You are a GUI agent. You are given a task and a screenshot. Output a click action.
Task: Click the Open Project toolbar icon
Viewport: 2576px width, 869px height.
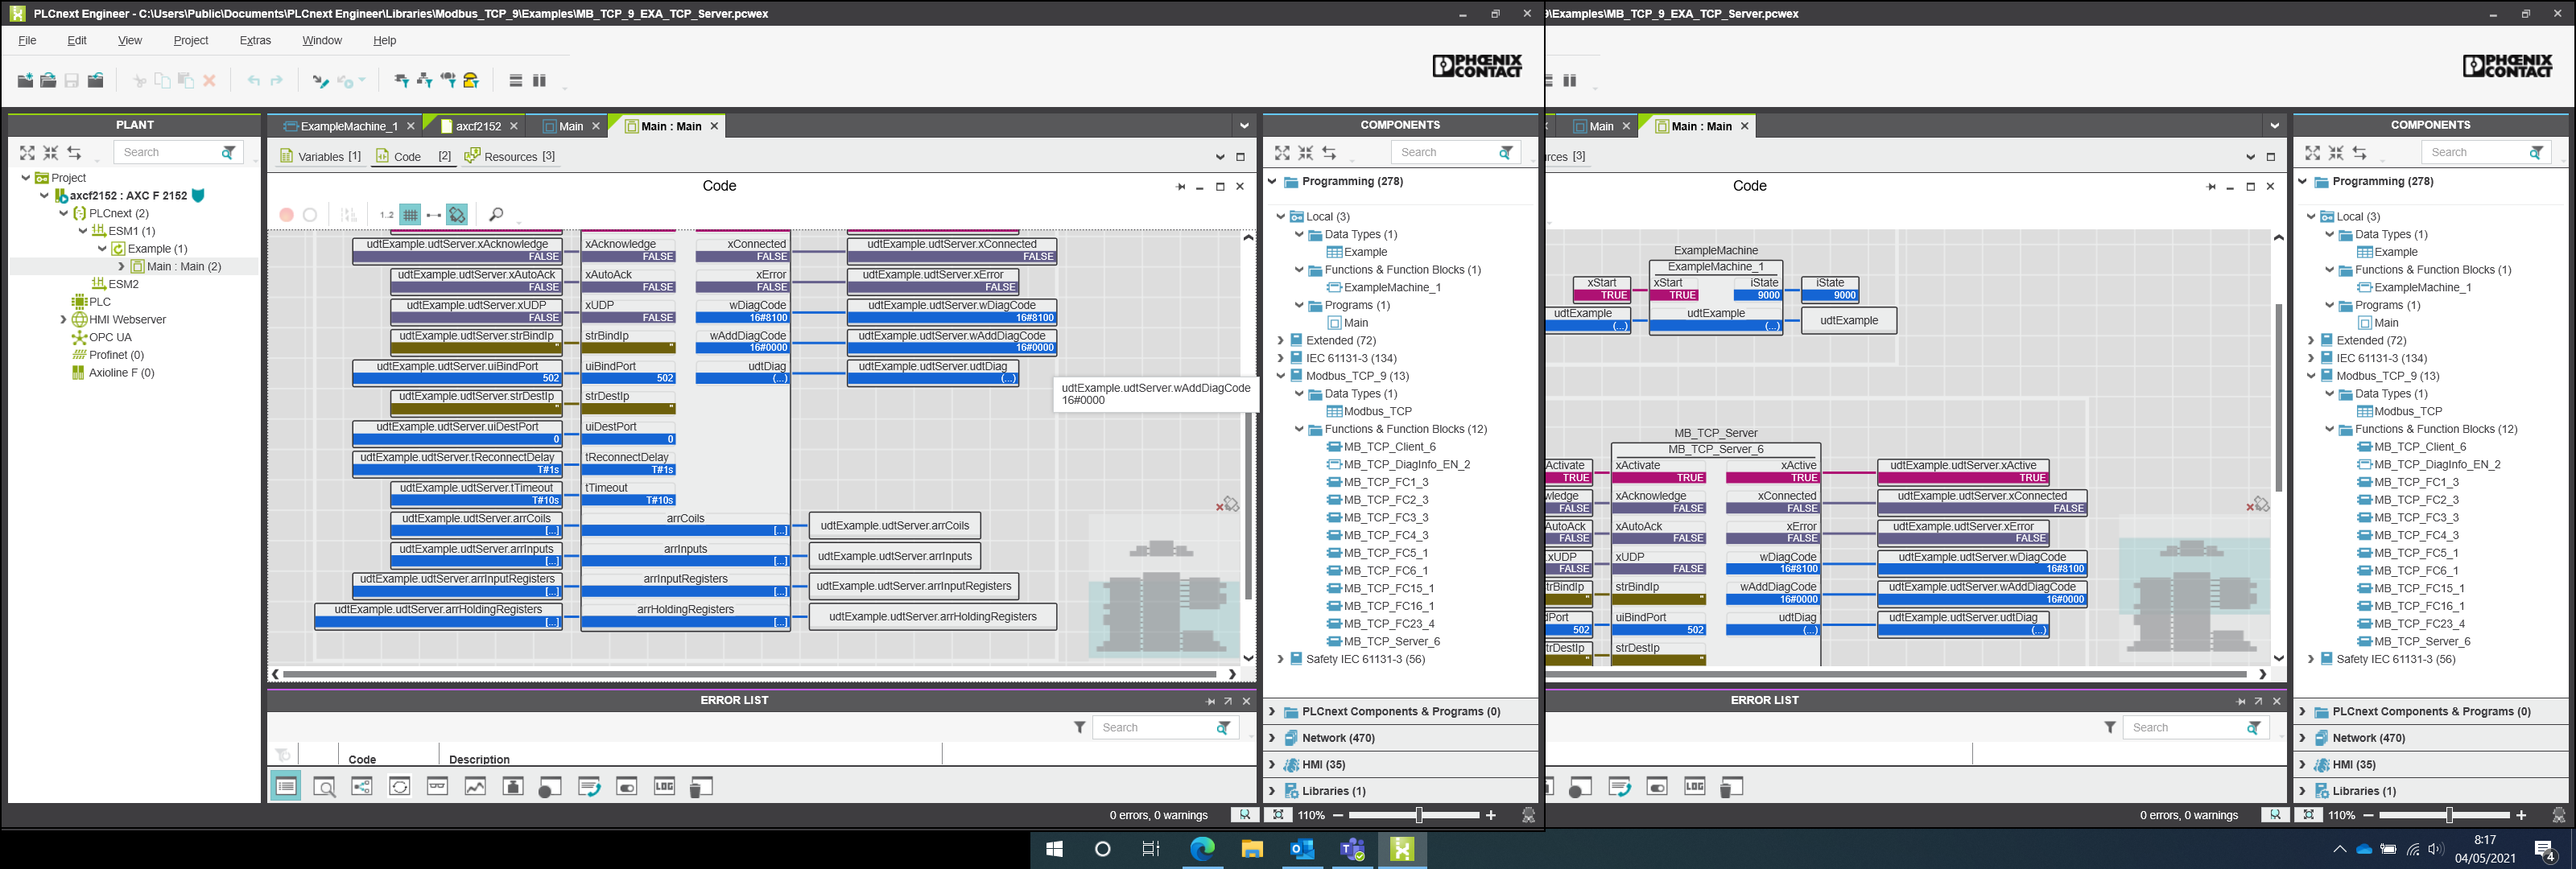(48, 81)
